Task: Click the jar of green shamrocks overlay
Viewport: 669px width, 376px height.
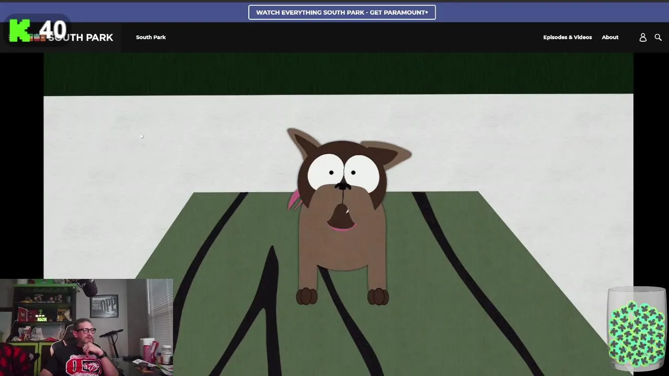Action: (637, 328)
